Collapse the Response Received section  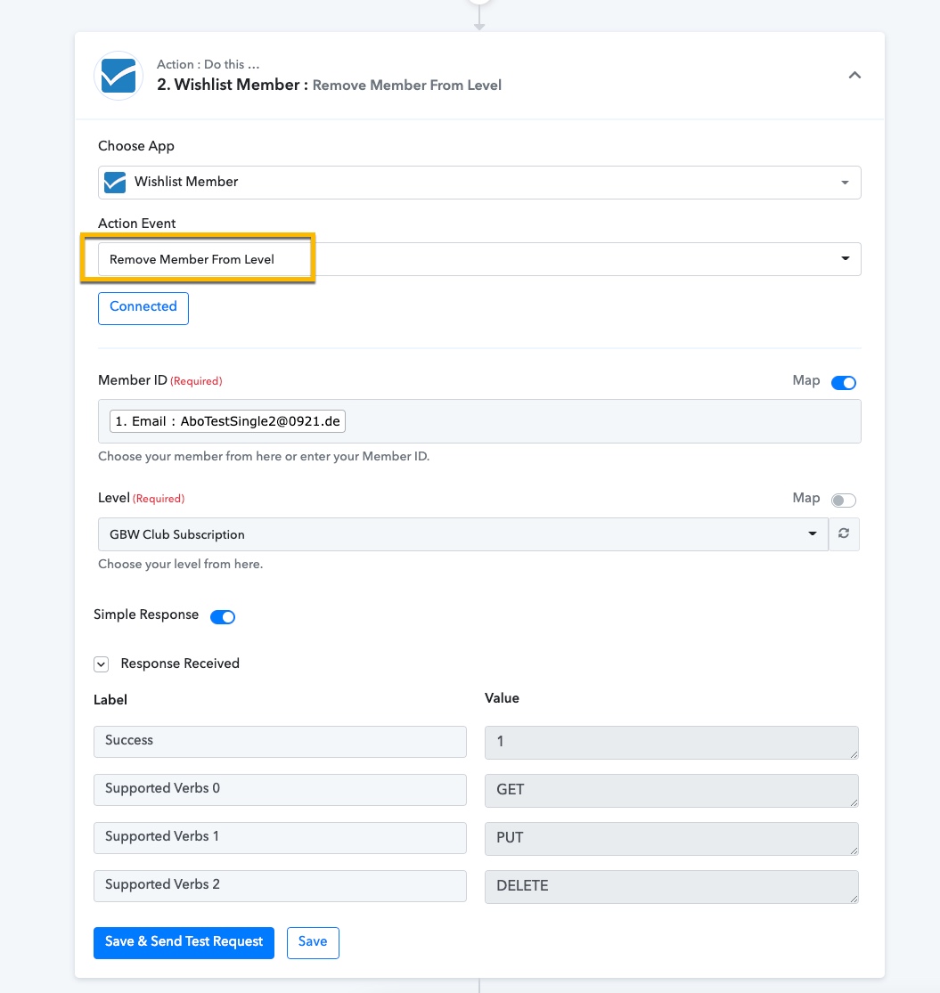coord(102,664)
